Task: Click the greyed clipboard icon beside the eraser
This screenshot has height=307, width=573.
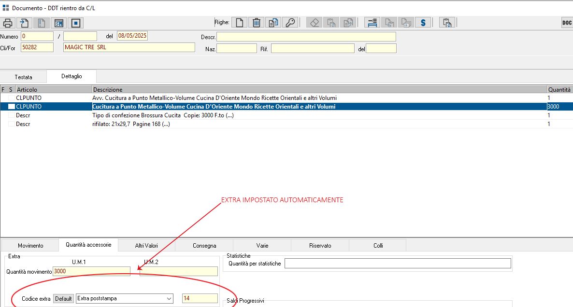Action: pos(331,23)
